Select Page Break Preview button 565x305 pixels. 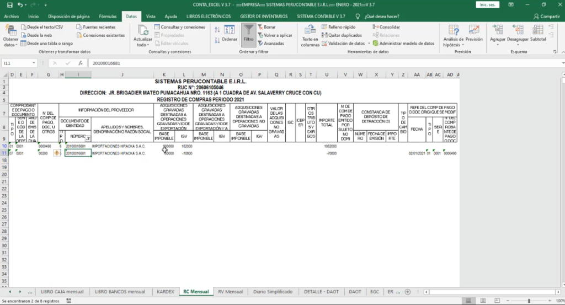tap(497, 301)
